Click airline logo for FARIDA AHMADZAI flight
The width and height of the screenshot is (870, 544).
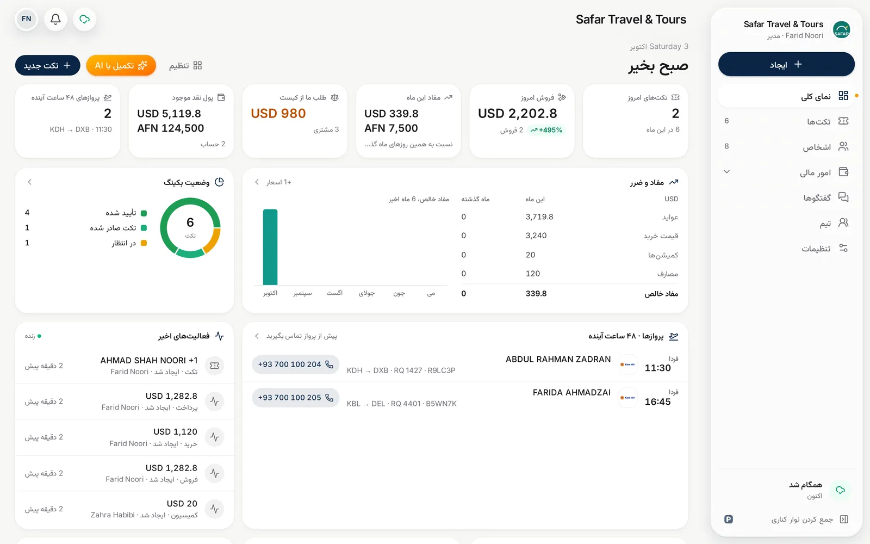click(628, 398)
